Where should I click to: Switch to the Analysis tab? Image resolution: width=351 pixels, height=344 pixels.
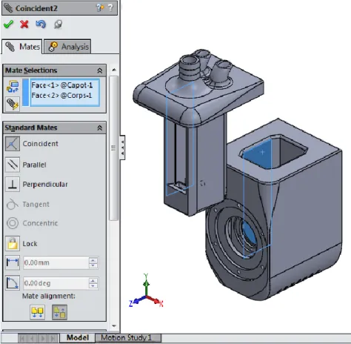coord(67,47)
